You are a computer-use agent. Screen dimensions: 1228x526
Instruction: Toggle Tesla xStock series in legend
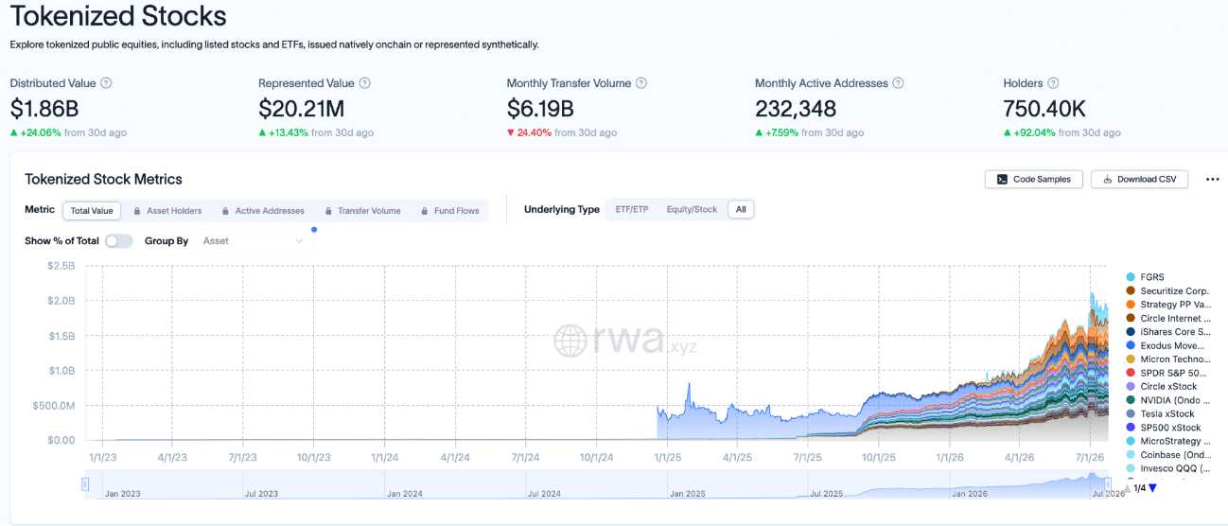coord(1160,414)
